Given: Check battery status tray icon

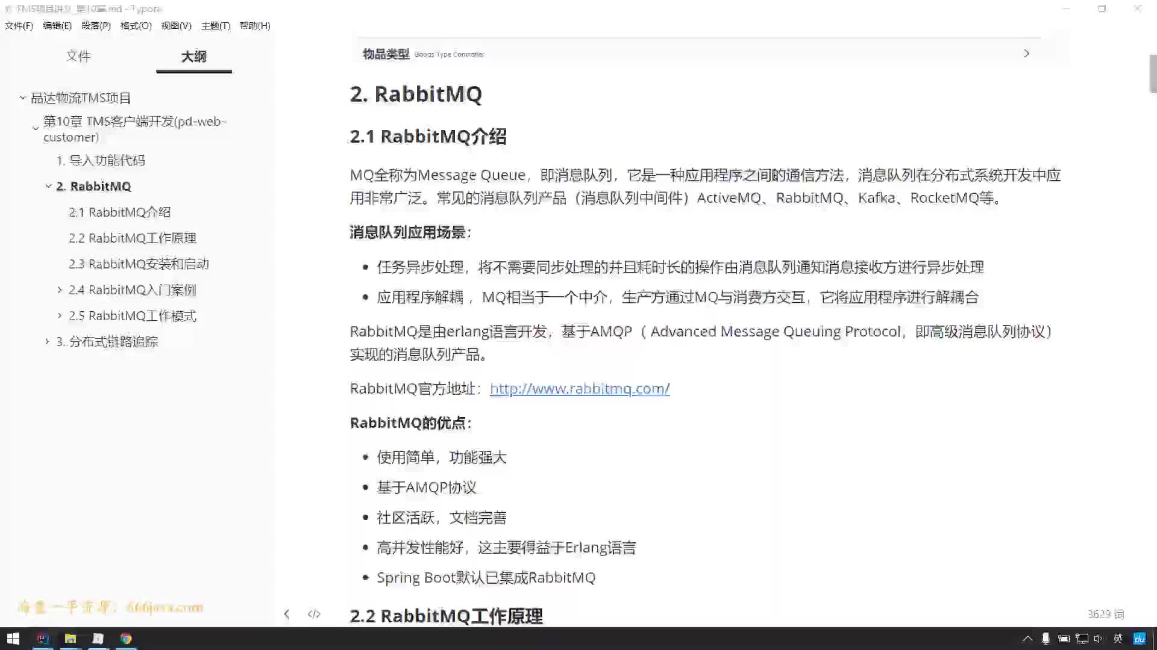Looking at the screenshot, I should (1064, 639).
